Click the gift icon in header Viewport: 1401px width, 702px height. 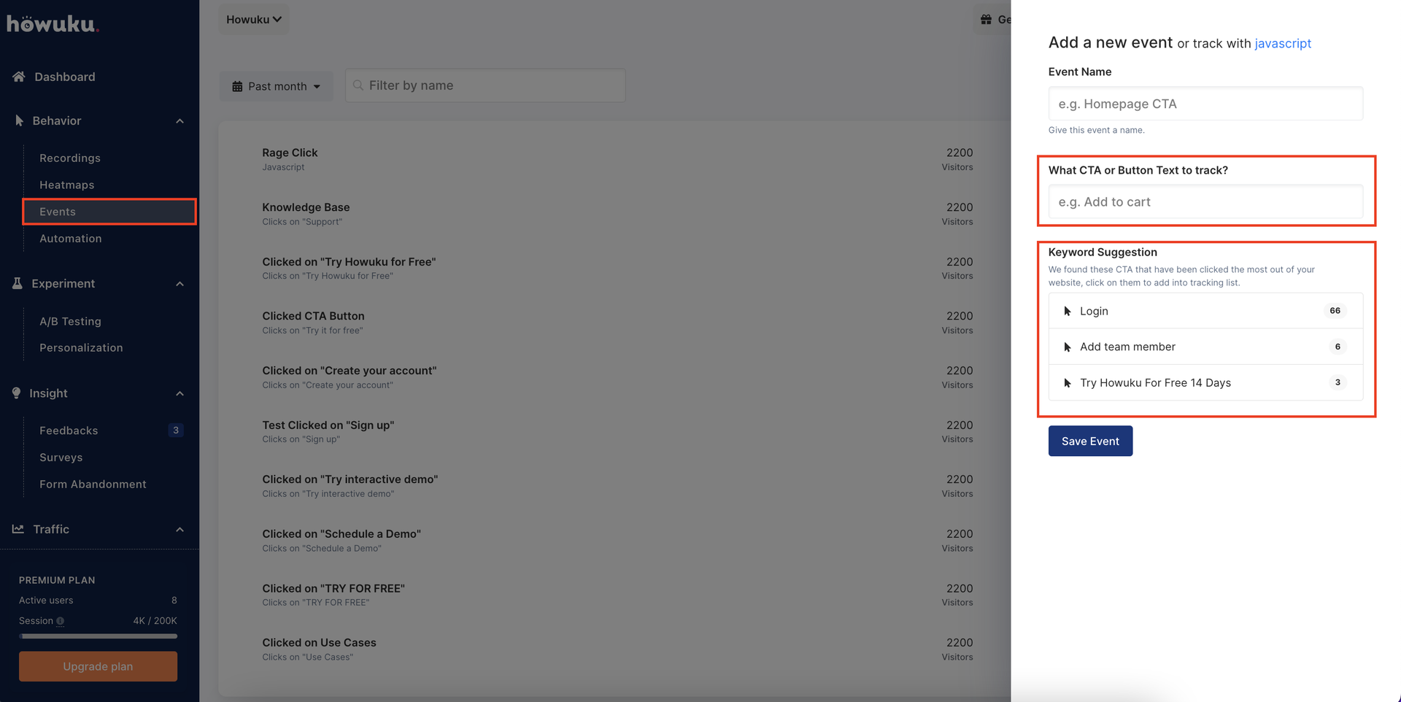pos(986,20)
